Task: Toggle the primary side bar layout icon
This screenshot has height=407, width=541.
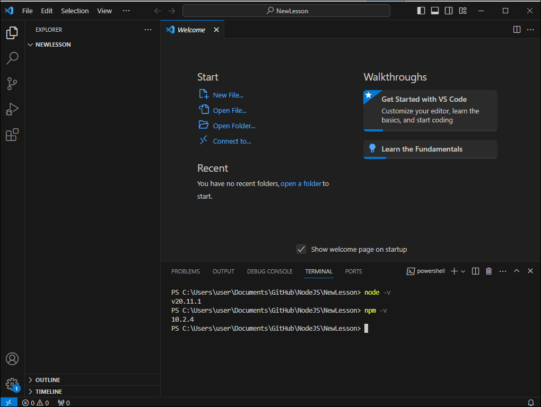Action: (x=421, y=11)
